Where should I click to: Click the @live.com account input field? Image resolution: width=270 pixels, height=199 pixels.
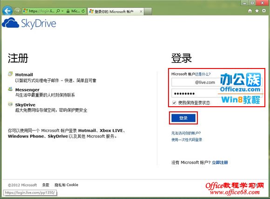pyautogui.click(x=217, y=82)
